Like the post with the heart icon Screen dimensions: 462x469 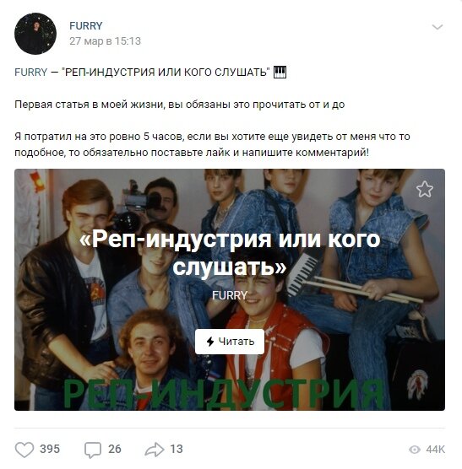point(24,450)
